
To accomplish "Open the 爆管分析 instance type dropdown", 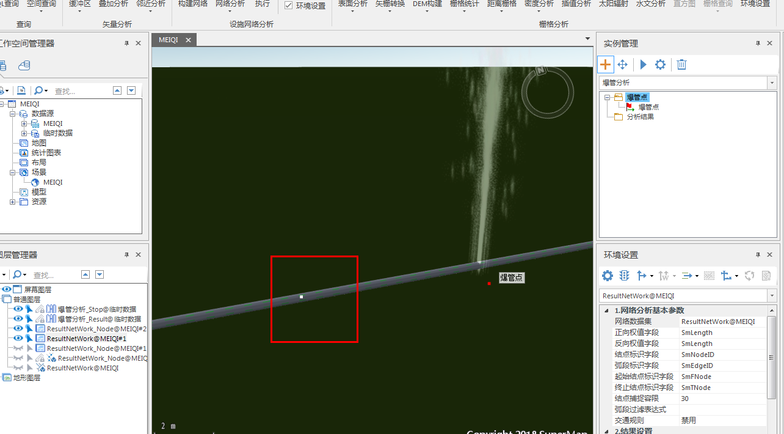I will pyautogui.click(x=771, y=83).
